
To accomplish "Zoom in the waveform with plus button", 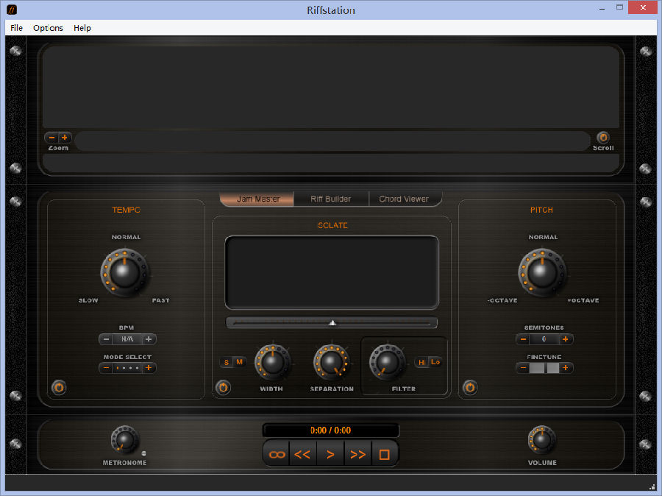I will tap(65, 138).
